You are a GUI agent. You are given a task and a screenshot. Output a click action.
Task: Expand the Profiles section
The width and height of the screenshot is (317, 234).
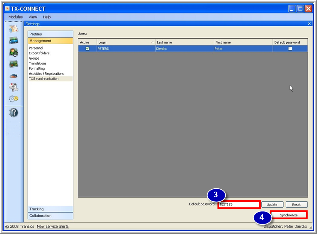click(x=50, y=34)
